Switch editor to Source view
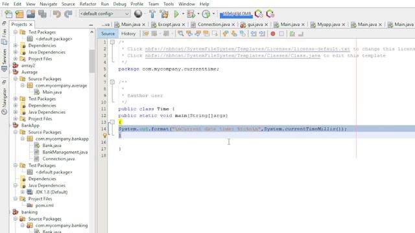This screenshot has height=233, width=415. (108, 34)
